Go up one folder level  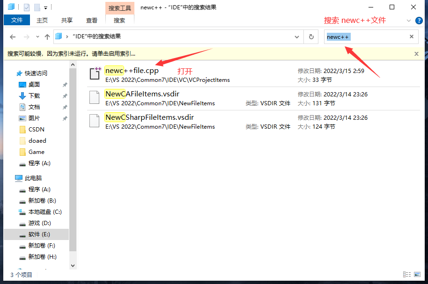[x=47, y=37]
